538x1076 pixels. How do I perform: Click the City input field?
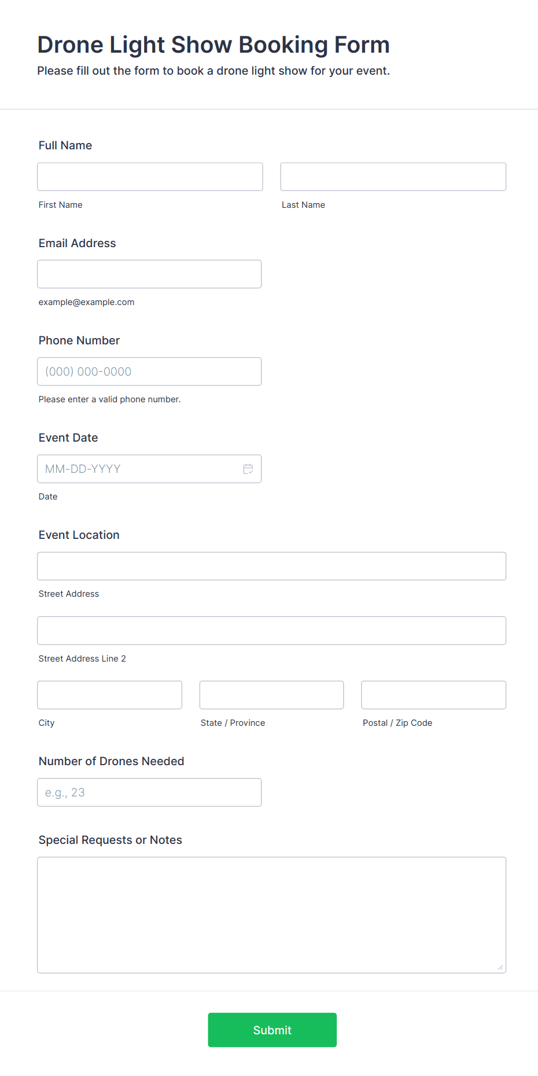coord(109,695)
